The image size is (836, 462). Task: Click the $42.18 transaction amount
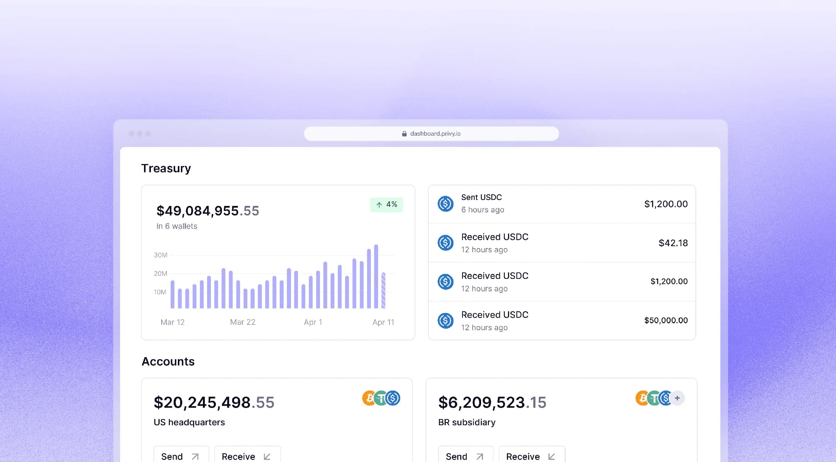(673, 243)
